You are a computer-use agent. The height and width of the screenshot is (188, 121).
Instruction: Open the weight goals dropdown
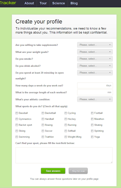tap(95, 52)
